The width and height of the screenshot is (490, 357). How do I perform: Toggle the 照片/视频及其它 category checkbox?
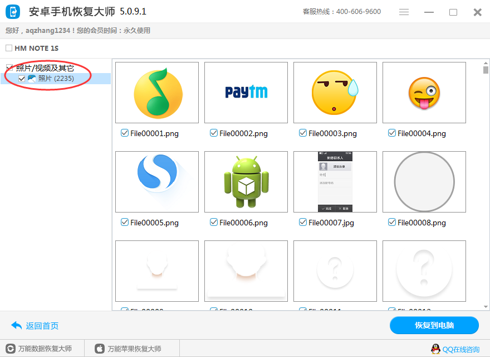tap(9, 67)
